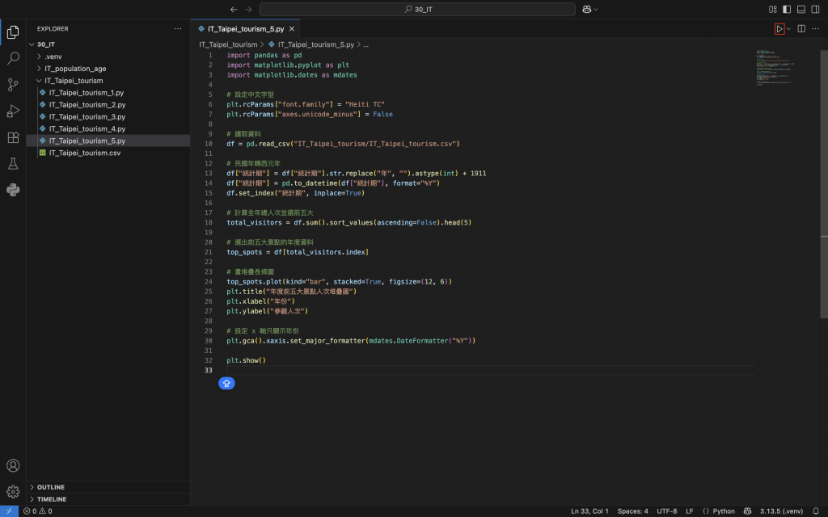Image resolution: width=828 pixels, height=517 pixels.
Task: Split the editor to the right
Action: [x=801, y=29]
